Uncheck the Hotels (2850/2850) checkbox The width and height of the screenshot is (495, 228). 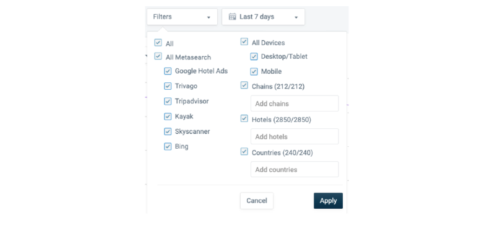point(244,118)
